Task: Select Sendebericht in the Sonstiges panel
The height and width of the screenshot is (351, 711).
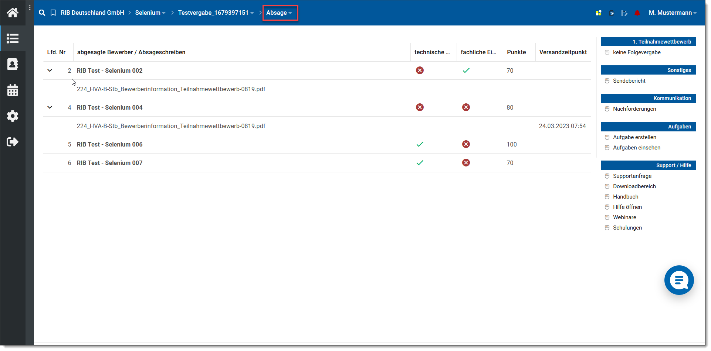Action: [x=629, y=81]
